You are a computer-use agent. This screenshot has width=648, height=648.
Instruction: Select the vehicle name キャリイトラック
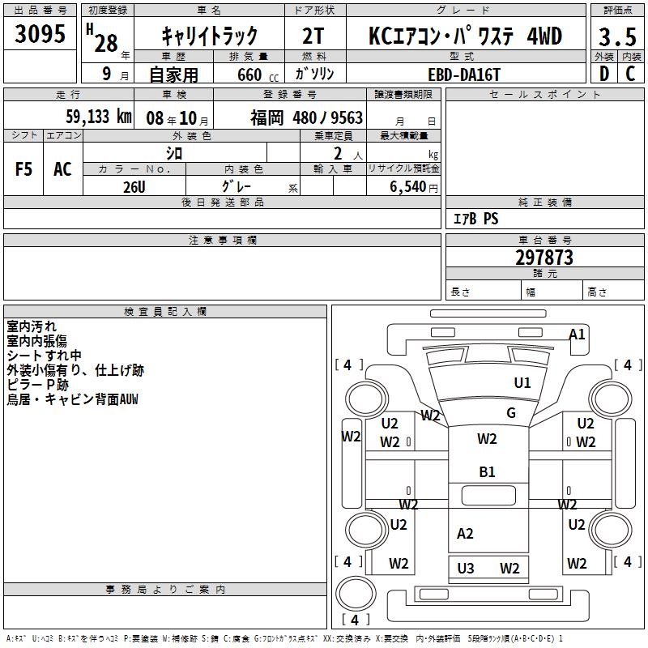[209, 36]
